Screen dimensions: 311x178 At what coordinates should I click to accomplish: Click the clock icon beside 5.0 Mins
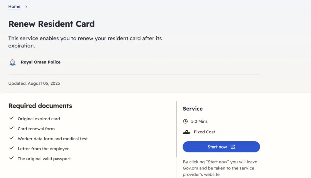click(186, 122)
